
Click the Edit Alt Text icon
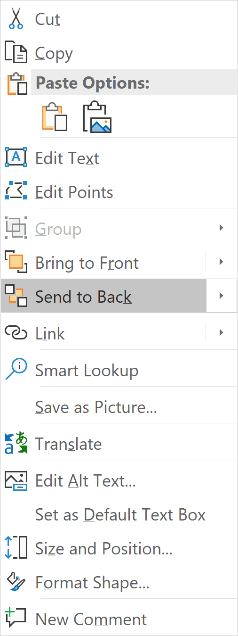pyautogui.click(x=16, y=479)
